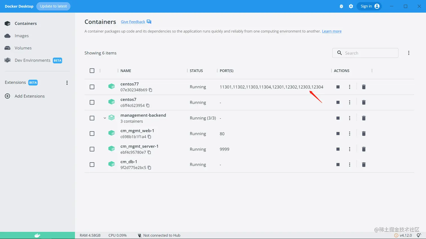Image resolution: width=426 pixels, height=239 pixels.
Task: Open the Extensions options menu
Action: pos(67,83)
